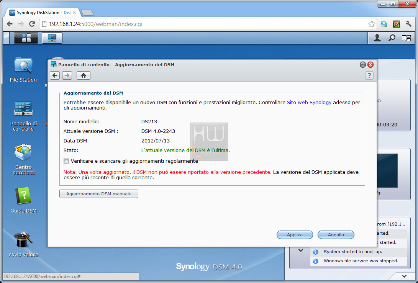Image resolution: width=418 pixels, height=283 pixels.
Task: Select the Synology DiskStation browser tab
Action: click(43, 13)
